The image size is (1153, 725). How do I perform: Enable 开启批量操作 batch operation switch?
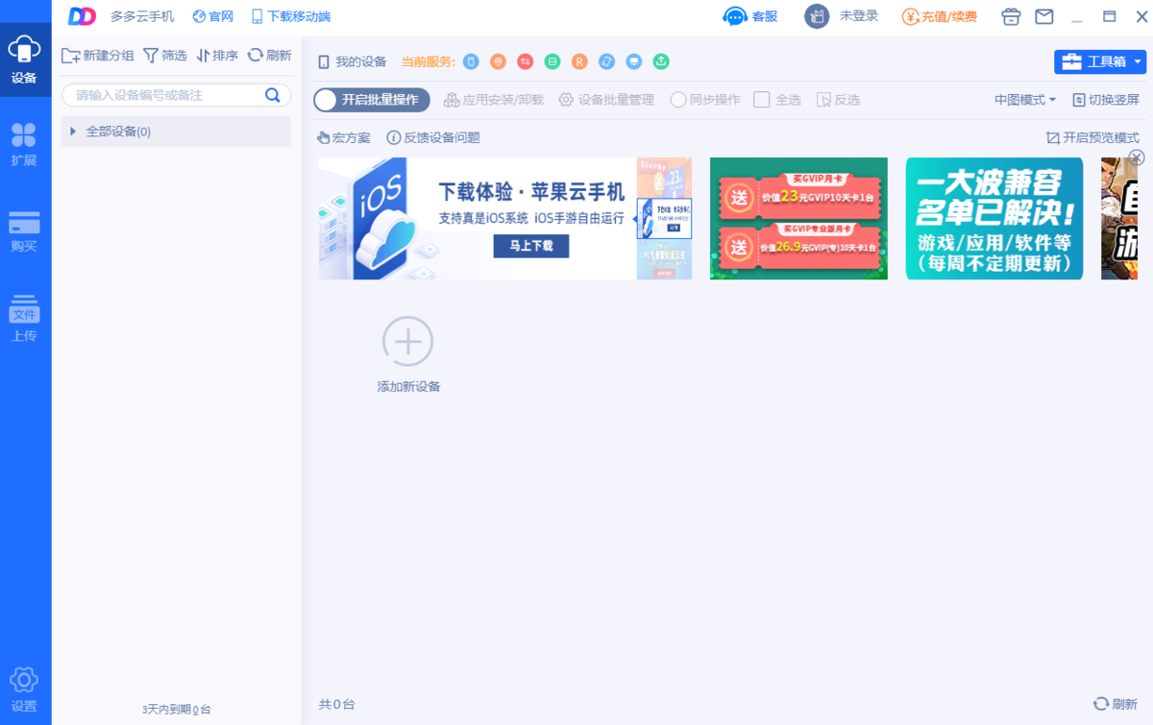371,100
